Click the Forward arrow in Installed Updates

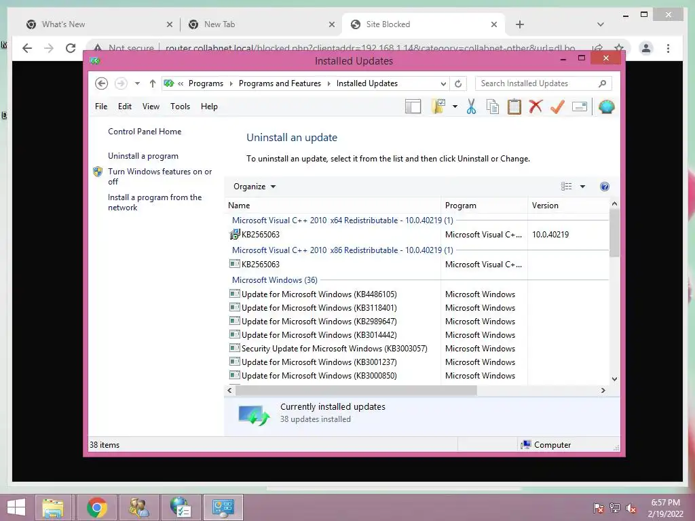click(x=121, y=83)
